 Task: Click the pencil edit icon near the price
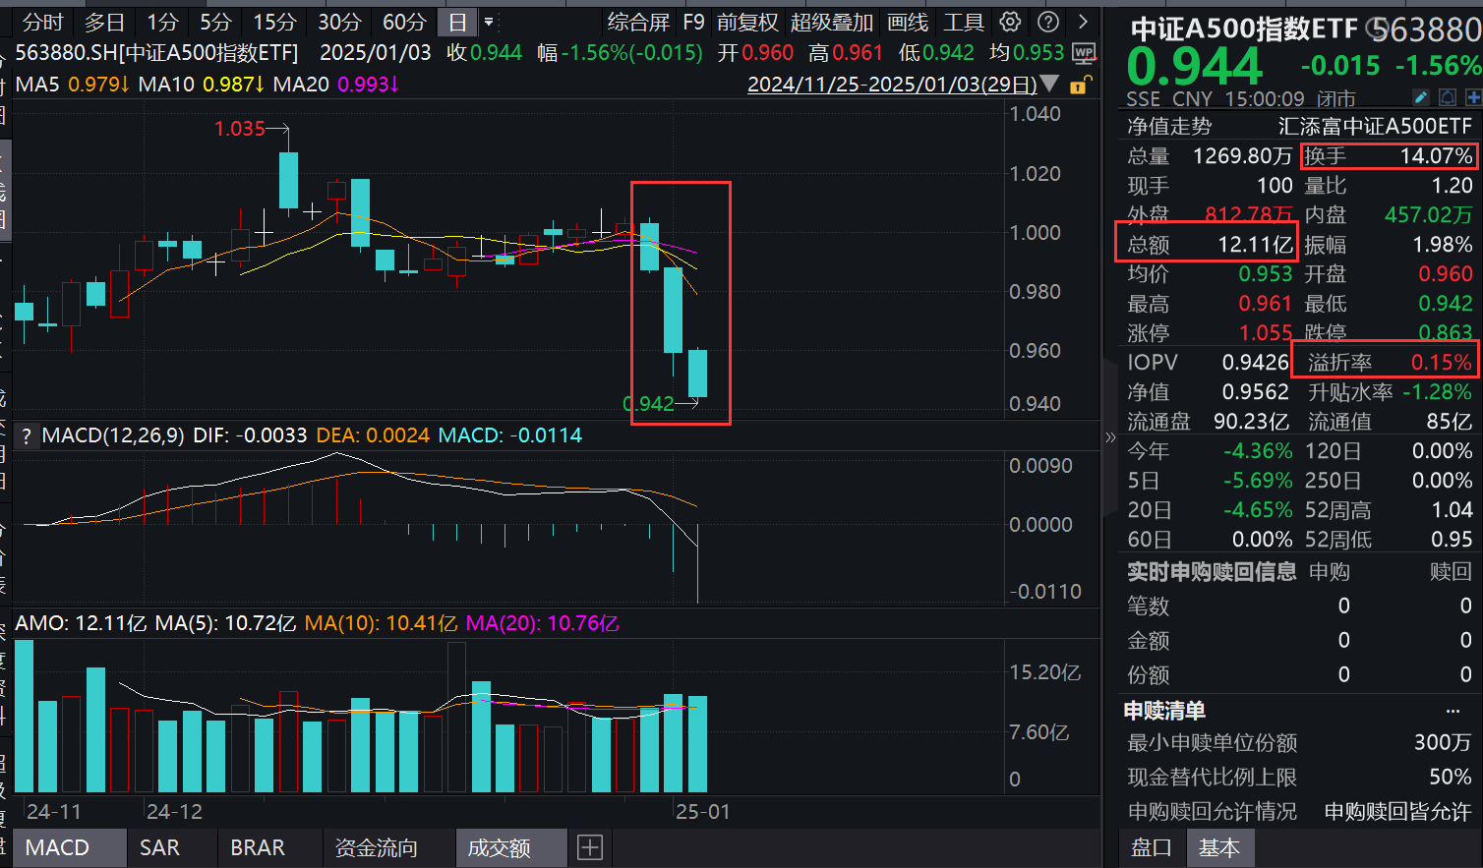point(1419,97)
